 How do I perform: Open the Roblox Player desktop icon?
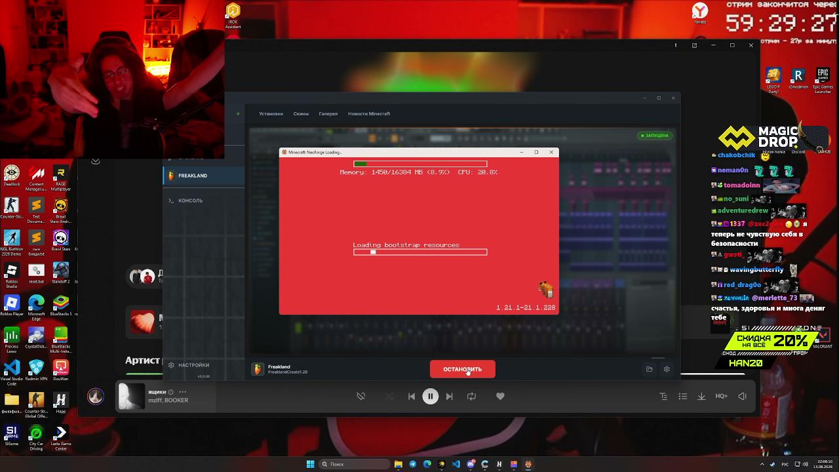tap(11, 305)
